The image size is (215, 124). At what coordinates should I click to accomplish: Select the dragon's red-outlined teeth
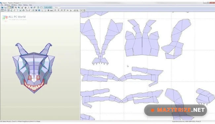click(34, 86)
